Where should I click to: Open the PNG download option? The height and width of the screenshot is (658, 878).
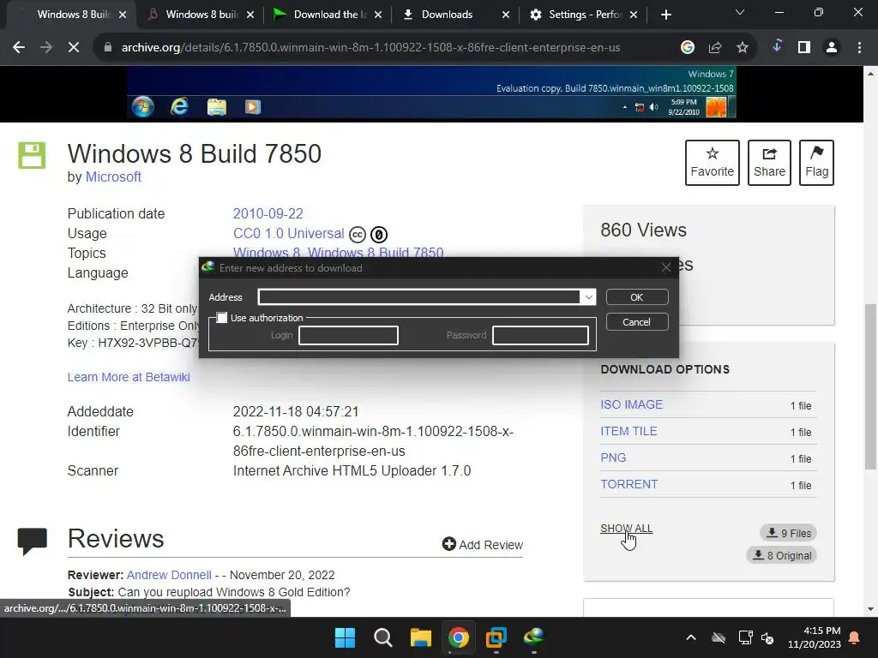[x=613, y=458]
